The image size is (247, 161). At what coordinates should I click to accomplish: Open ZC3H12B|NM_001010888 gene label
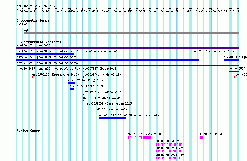tap(144, 134)
